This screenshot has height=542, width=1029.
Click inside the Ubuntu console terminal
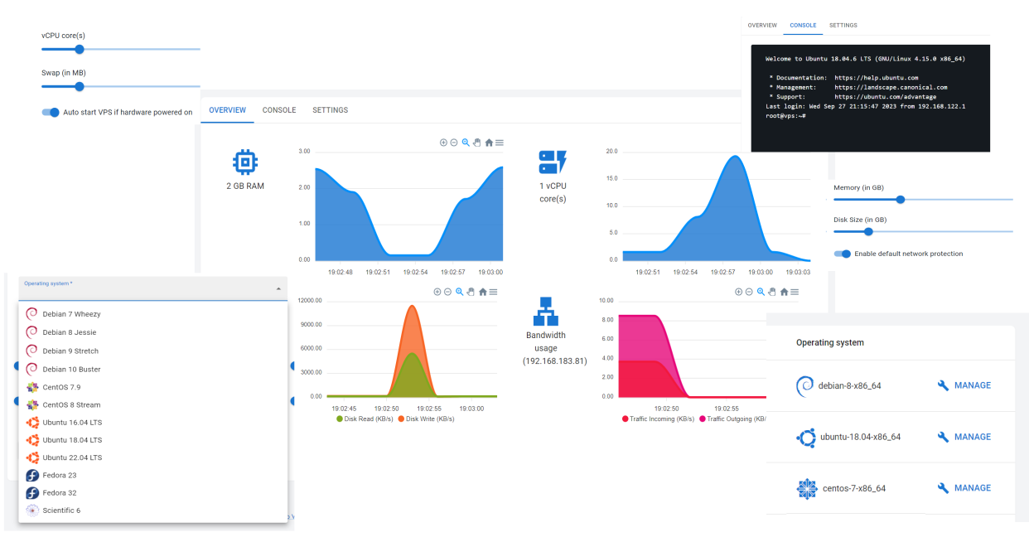[x=871, y=98]
